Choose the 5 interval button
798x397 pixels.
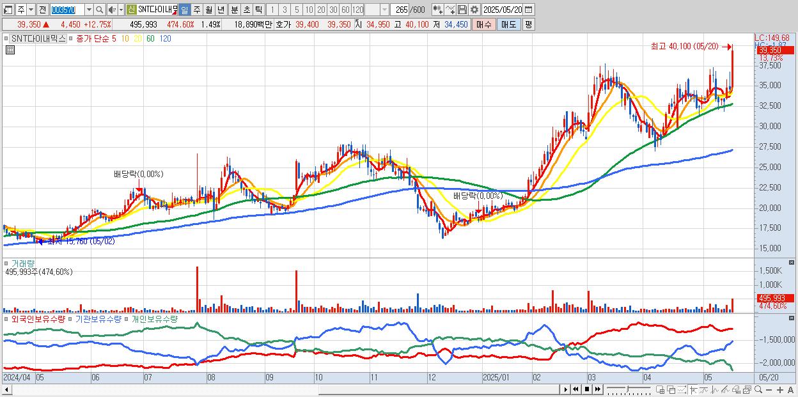297,10
